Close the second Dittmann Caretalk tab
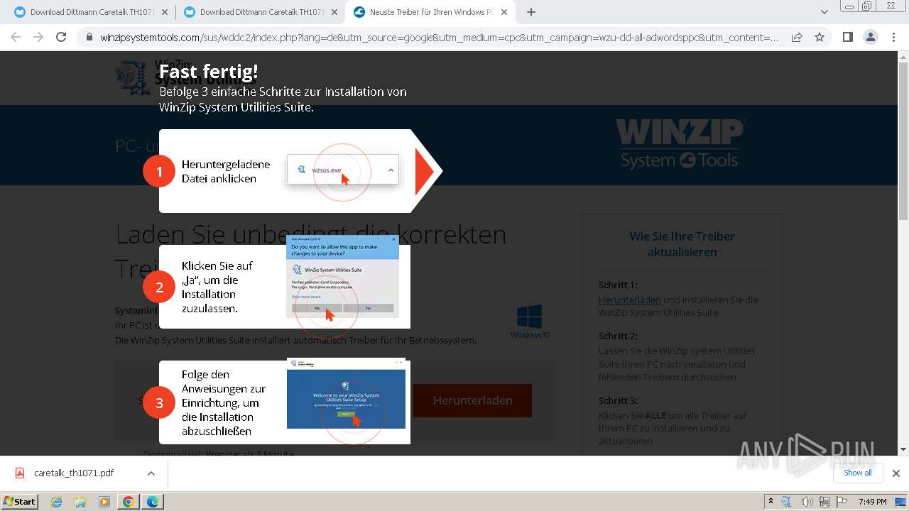 point(334,12)
